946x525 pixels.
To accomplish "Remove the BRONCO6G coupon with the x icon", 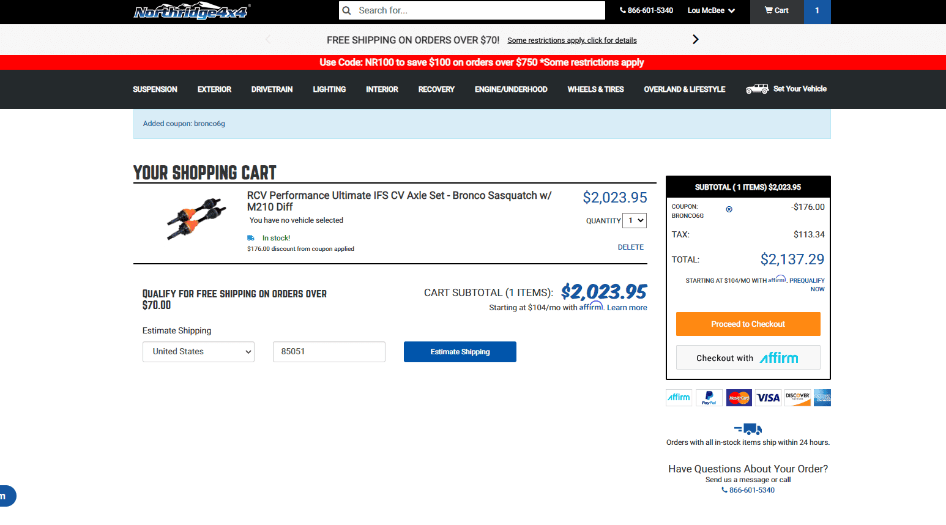I will click(729, 209).
